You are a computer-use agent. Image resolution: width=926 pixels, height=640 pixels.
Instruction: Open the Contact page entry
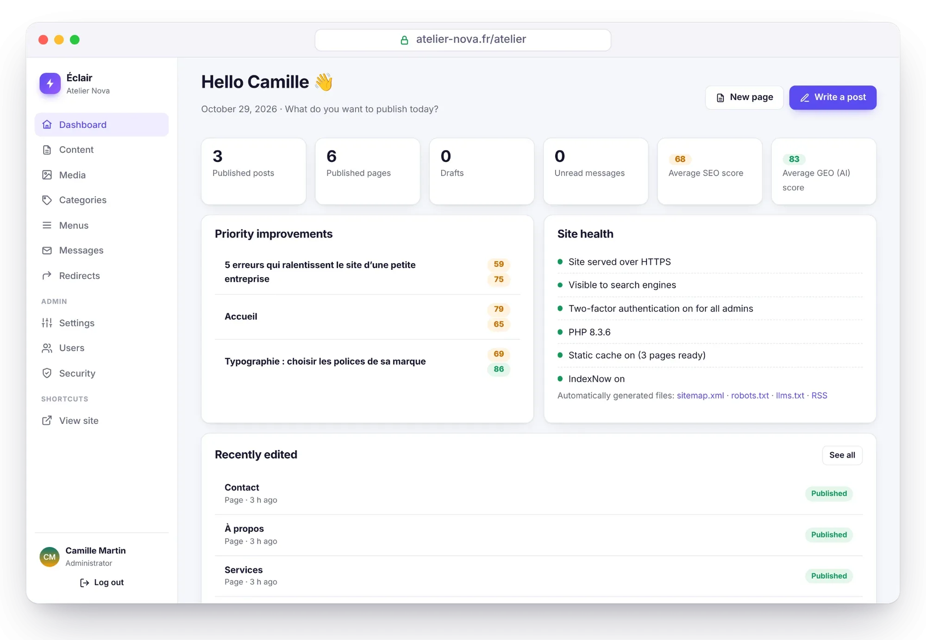(538, 494)
